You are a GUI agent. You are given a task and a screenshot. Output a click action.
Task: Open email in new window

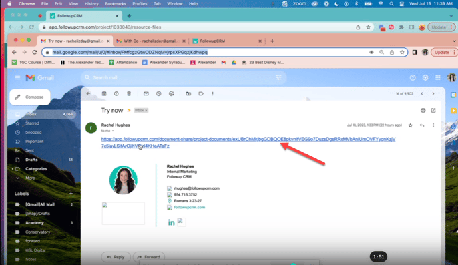[433, 110]
